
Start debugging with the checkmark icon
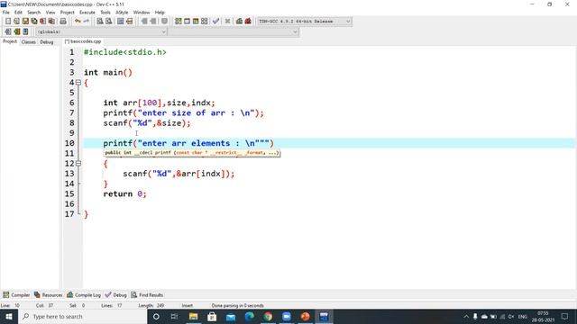[x=216, y=22]
